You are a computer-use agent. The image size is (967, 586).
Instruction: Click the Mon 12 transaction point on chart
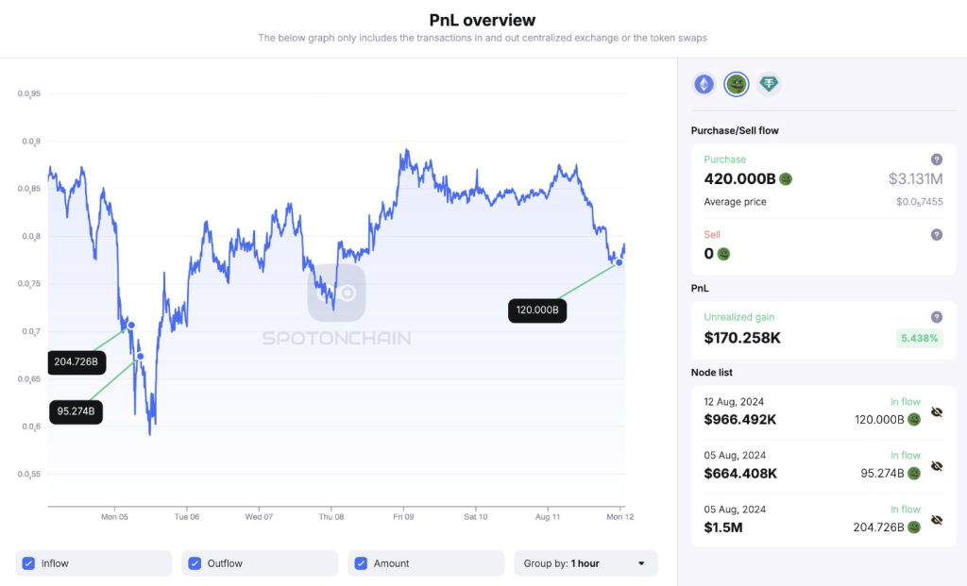tap(619, 262)
